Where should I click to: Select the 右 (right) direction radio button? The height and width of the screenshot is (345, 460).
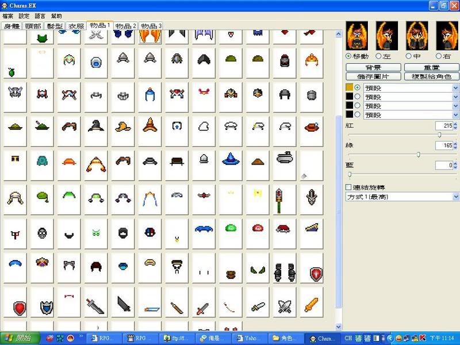pos(439,56)
